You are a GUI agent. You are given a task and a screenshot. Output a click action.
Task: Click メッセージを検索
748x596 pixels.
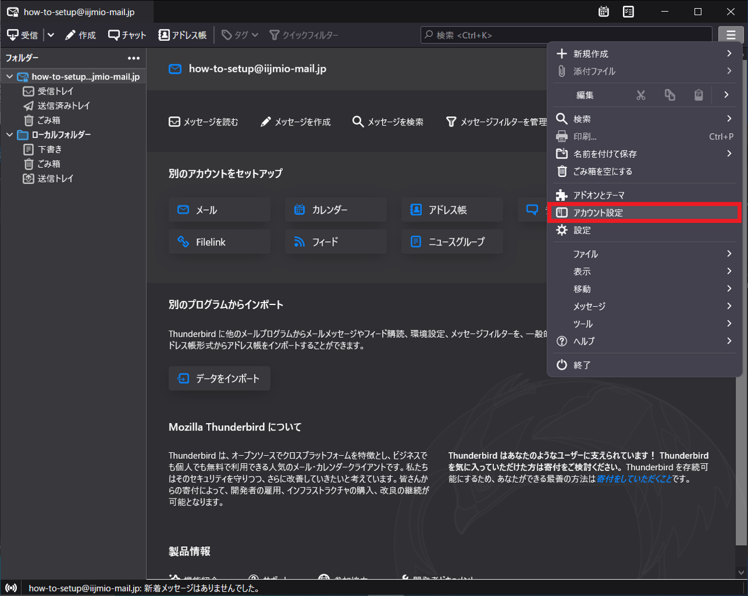click(x=388, y=122)
